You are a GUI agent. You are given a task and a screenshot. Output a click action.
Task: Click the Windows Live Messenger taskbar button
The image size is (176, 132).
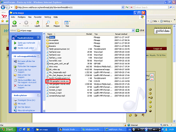coord(92,130)
